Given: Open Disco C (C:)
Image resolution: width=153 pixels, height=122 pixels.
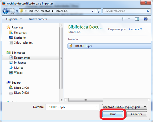Looking at the screenshot, I should 22,88.
